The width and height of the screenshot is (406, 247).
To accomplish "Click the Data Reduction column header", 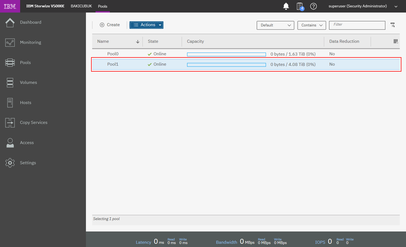I will click(344, 41).
